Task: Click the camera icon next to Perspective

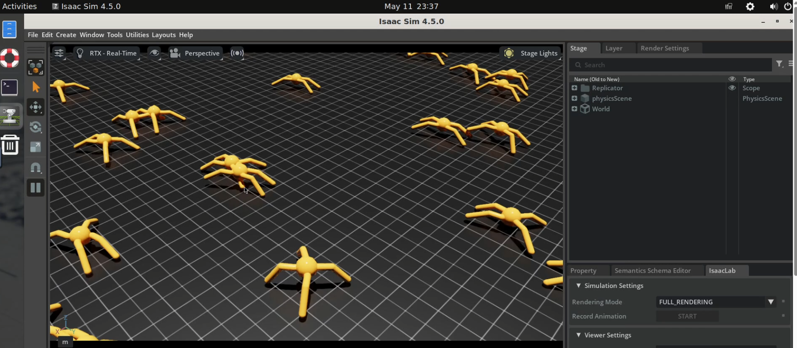Action: click(175, 53)
